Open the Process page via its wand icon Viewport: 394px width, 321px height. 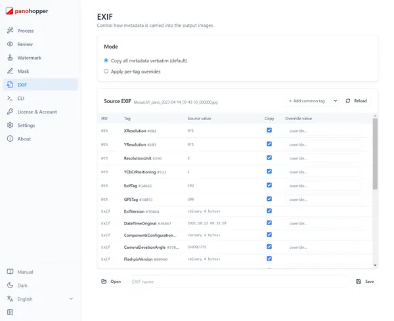(x=10, y=31)
